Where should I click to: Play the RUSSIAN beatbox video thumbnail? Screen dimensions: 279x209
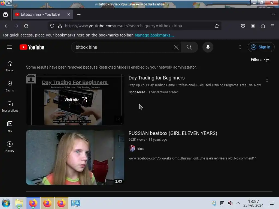75,157
